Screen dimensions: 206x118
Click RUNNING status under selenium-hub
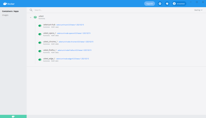[x=47, y=27]
